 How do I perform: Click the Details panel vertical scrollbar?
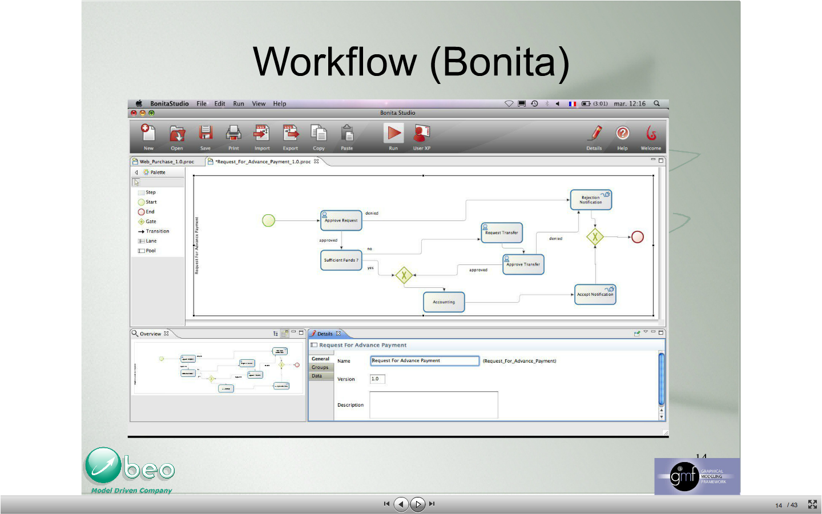coord(662,379)
